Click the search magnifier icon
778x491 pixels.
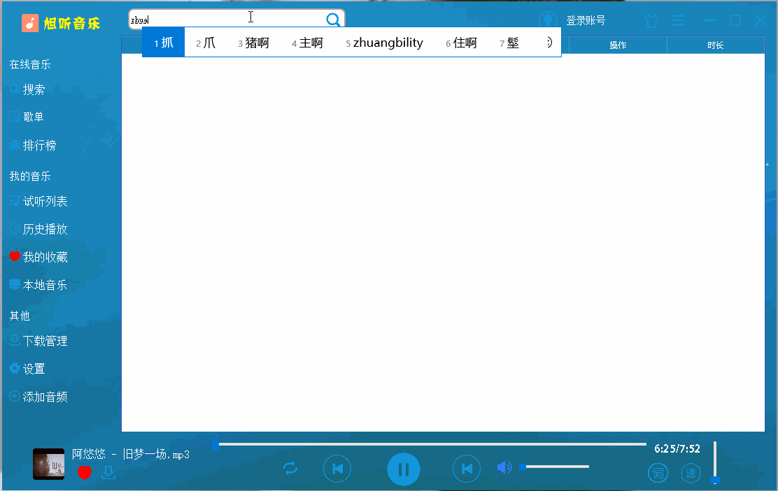332,18
